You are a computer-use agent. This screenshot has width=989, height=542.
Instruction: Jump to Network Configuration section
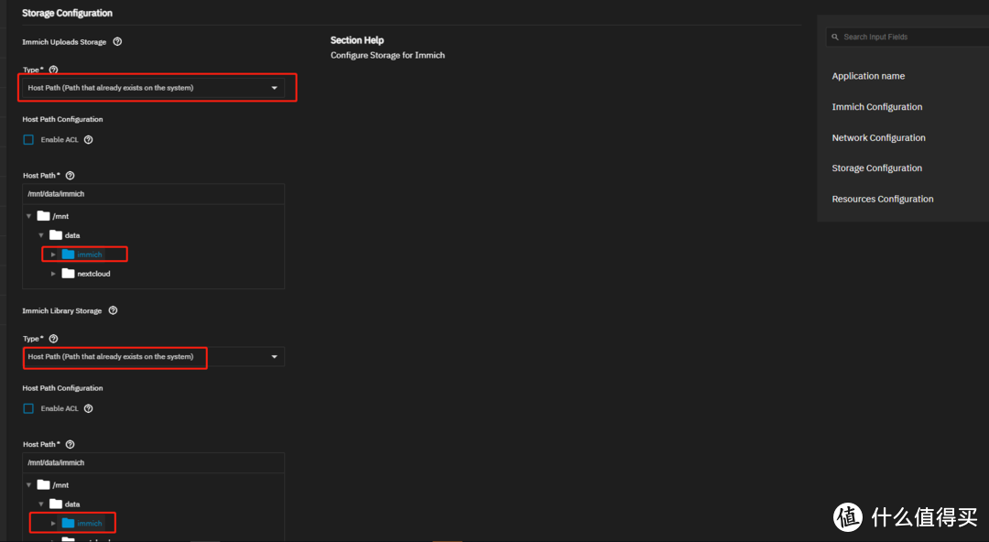(878, 137)
